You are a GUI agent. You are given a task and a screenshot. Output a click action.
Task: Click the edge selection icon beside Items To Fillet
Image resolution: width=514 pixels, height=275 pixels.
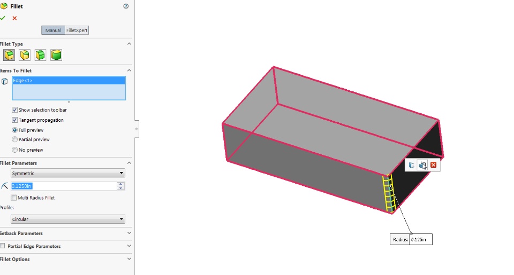[x=5, y=81]
